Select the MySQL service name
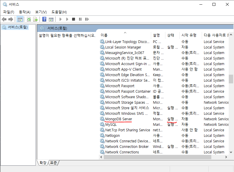Viewport: 234px width, 172px height. 111,125
